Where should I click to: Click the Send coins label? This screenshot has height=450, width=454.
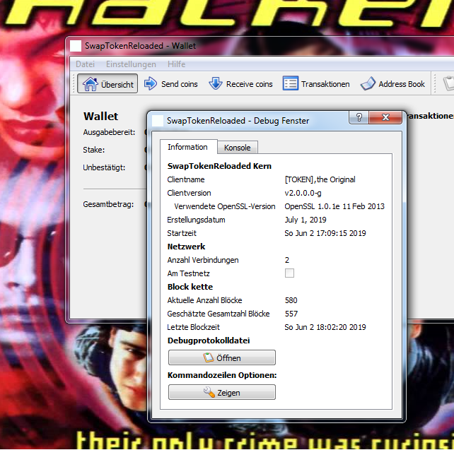pos(179,84)
